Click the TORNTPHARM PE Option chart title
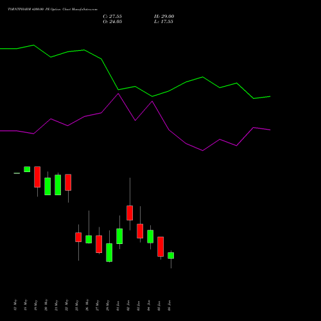Viewport: 321px width, 321px height. tap(53, 10)
